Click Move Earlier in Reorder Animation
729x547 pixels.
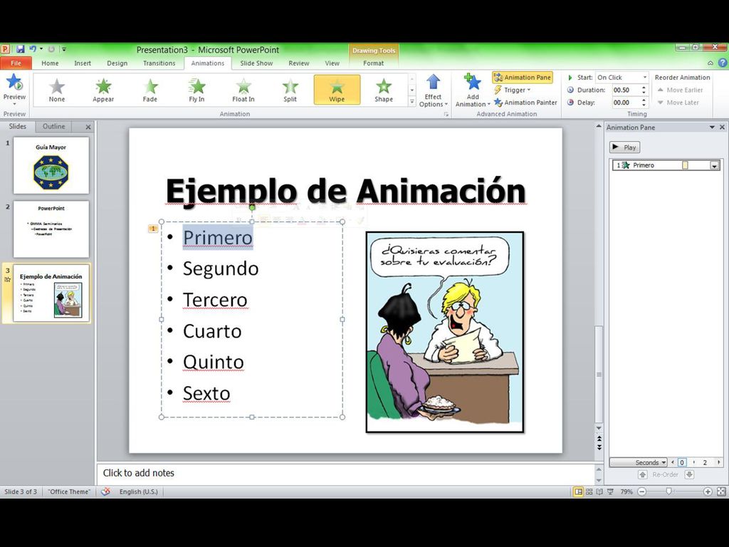click(x=680, y=90)
